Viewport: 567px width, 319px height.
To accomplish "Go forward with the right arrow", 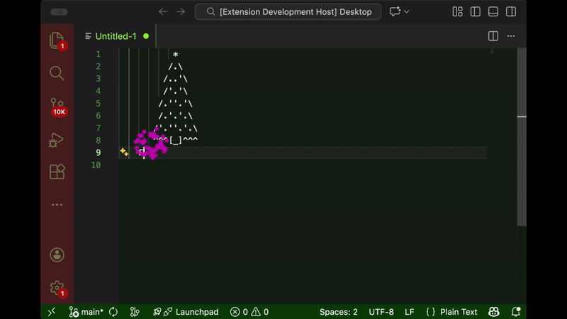I will [x=181, y=12].
